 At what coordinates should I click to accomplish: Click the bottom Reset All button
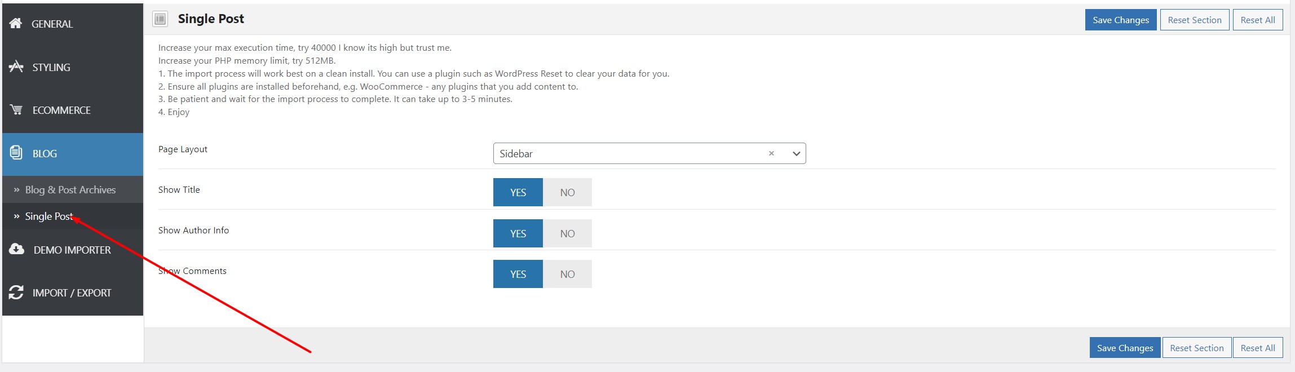tap(1258, 348)
